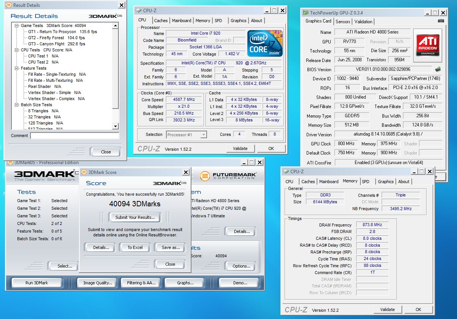The height and width of the screenshot is (319, 457).
Task: Click Select button under 3DMark Tests
Action: click(63, 266)
